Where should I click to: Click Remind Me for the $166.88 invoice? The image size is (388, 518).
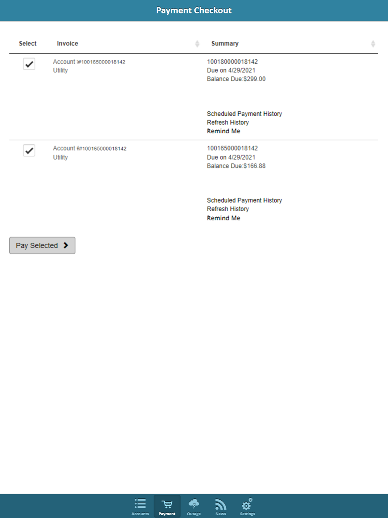pyautogui.click(x=223, y=218)
